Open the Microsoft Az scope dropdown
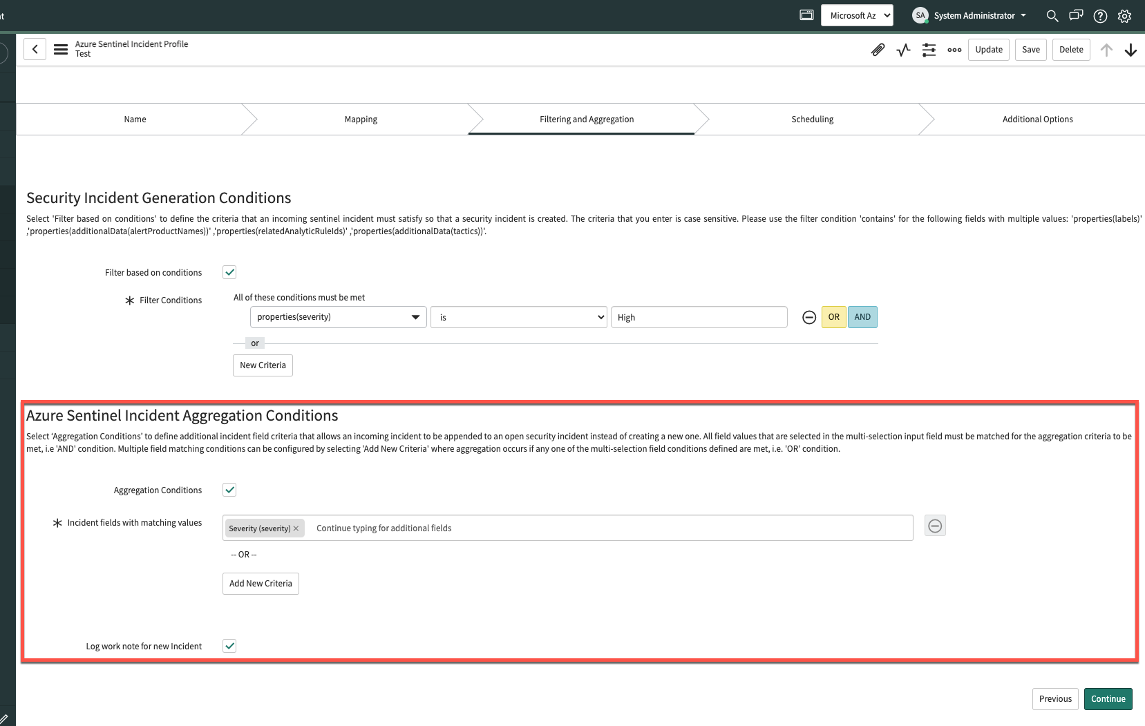This screenshot has width=1145, height=726. (857, 15)
